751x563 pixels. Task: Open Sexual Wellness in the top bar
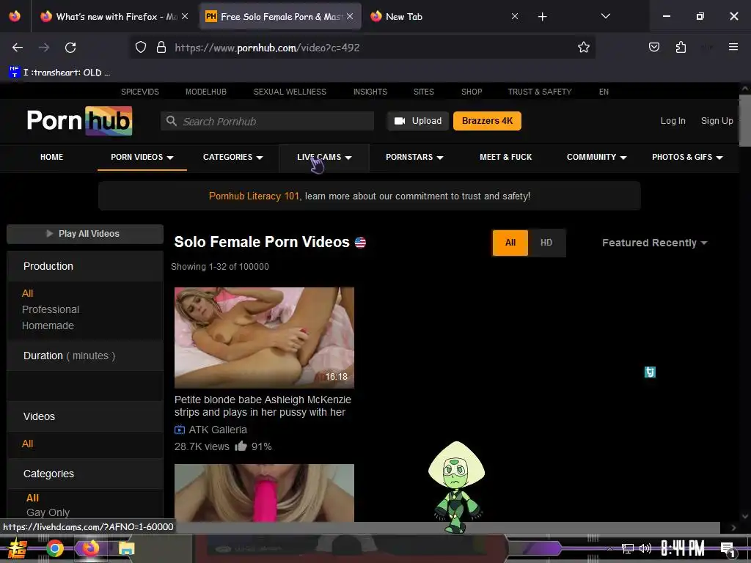pos(290,92)
